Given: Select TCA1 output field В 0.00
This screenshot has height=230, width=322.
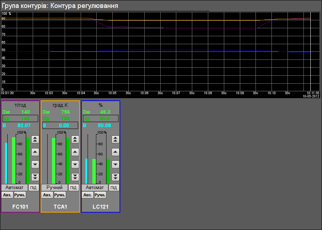Looking at the screenshot, I should tap(60, 125).
